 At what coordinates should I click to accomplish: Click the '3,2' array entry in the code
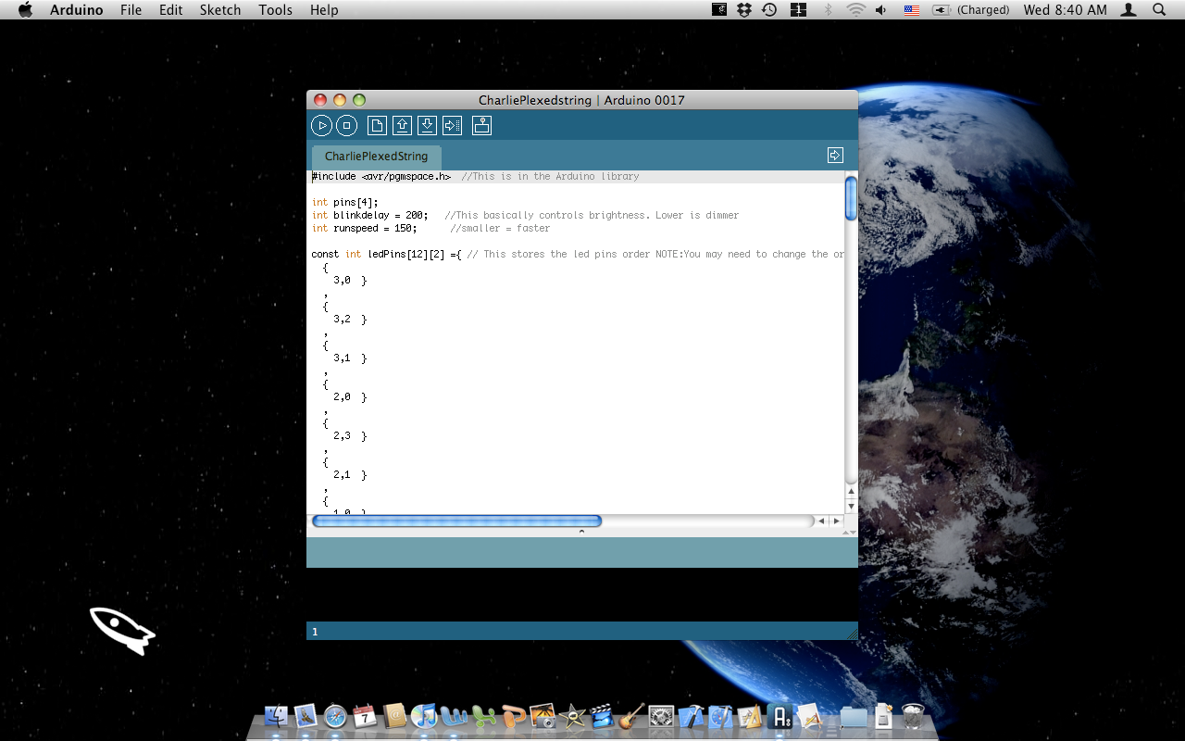click(x=342, y=319)
